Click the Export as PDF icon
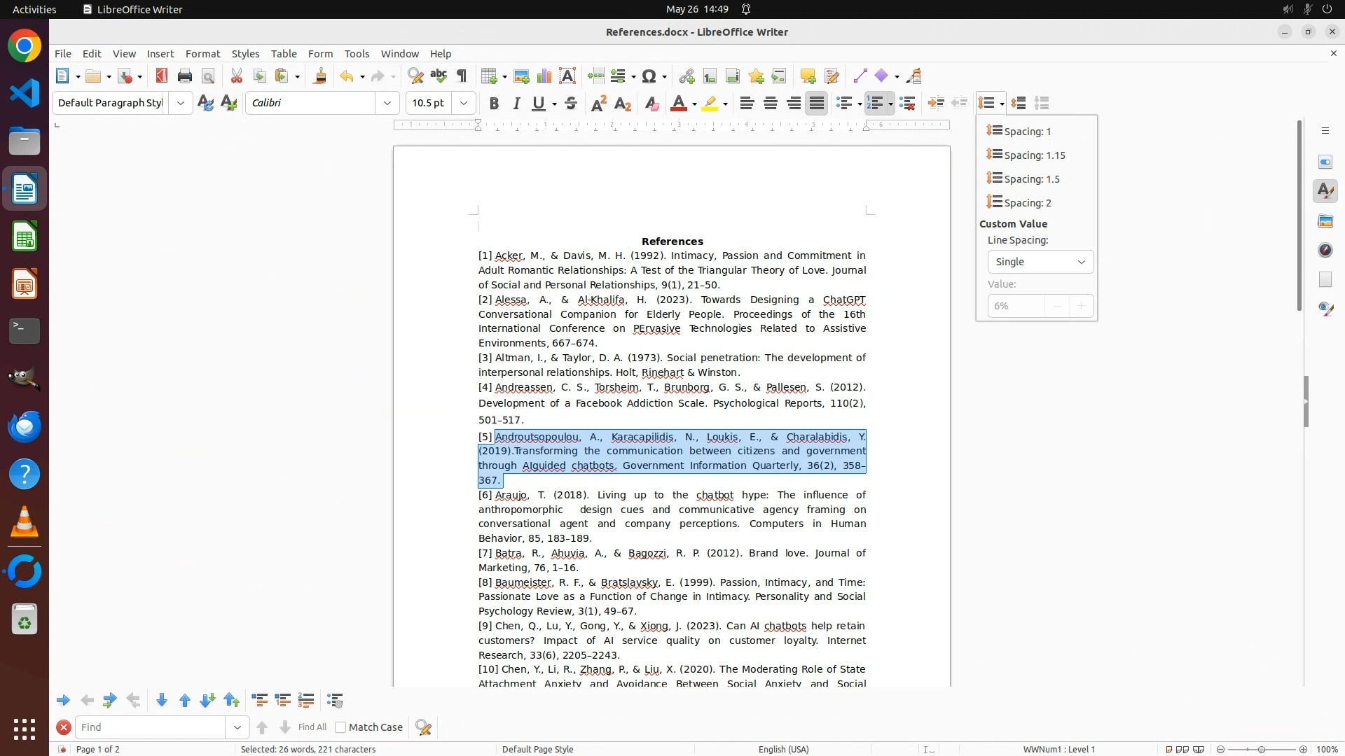1345x756 pixels. [x=162, y=76]
